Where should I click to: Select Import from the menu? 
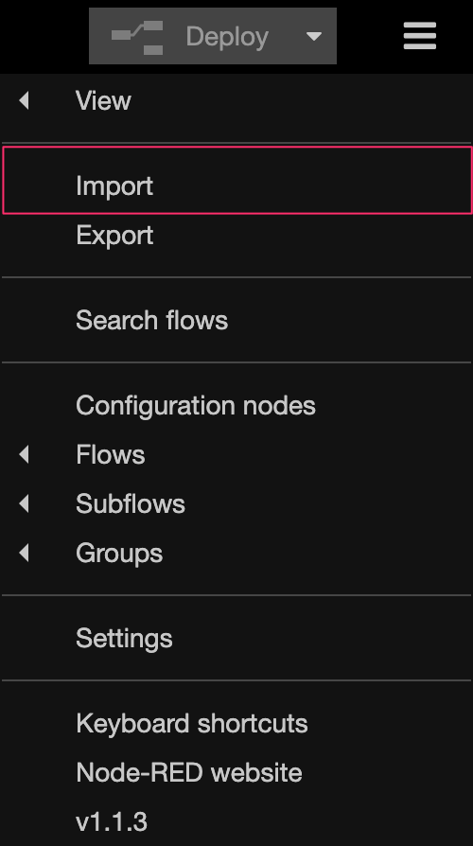(x=236, y=185)
